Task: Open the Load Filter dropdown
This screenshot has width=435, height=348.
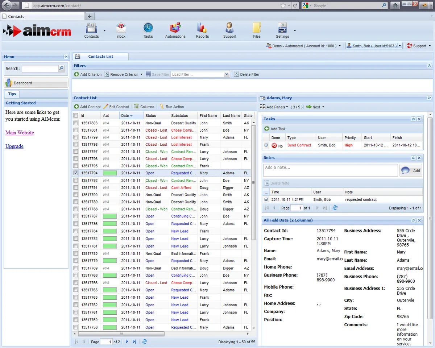Action: (x=227, y=74)
